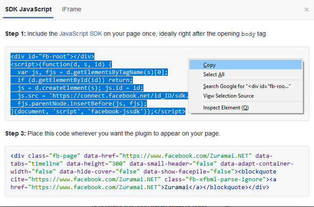Click the js.src connect.facebook.net line
This screenshot has width=314, height=207.
pos(100,95)
